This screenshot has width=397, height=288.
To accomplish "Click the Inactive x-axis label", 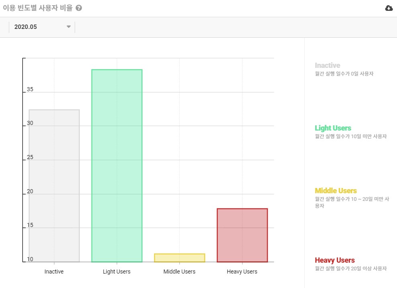I will (54, 272).
